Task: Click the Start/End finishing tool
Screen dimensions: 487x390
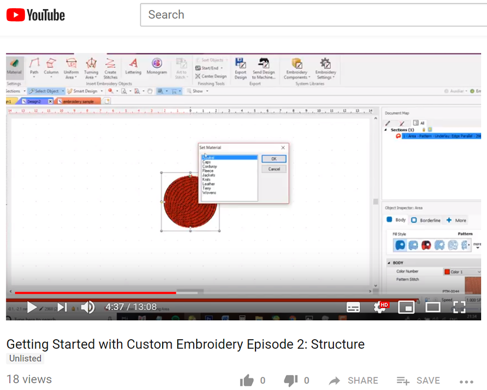Action: coord(209,68)
